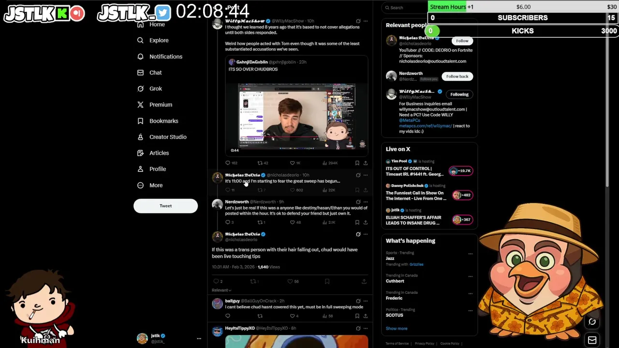Click the Tweet compose button
Screen dimensions: 619x348
[x=165, y=206]
